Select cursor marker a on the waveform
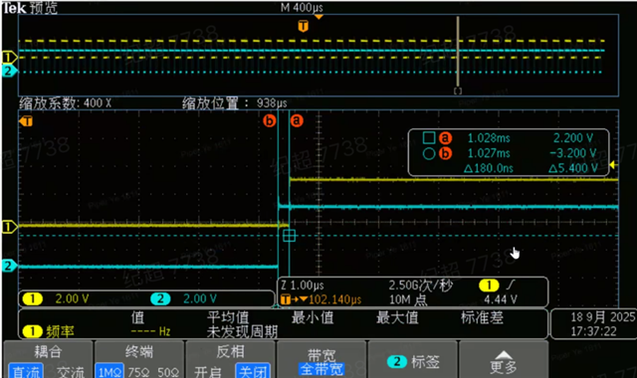The image size is (637, 378). point(297,120)
